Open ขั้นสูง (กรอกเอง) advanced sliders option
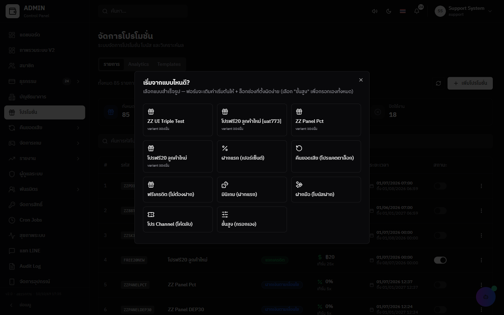The width and height of the screenshot is (504, 315). (252, 219)
